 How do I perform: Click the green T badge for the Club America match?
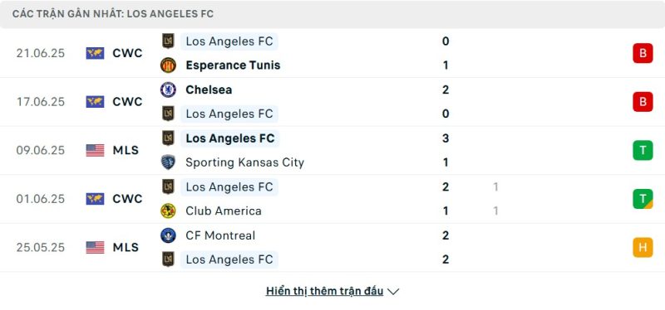click(643, 199)
